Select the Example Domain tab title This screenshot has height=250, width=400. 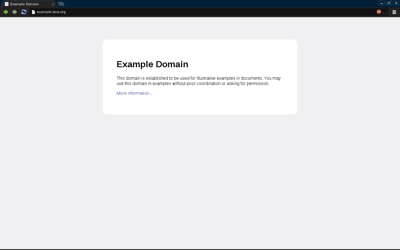(x=24, y=4)
